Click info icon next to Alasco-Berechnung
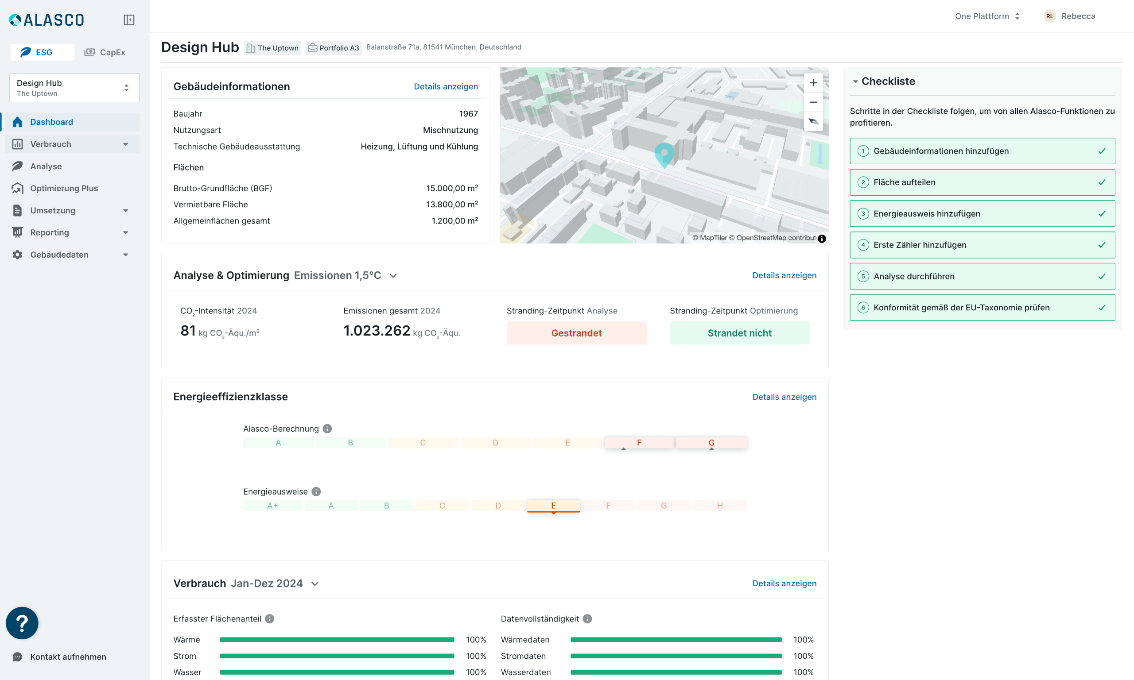 click(x=327, y=429)
